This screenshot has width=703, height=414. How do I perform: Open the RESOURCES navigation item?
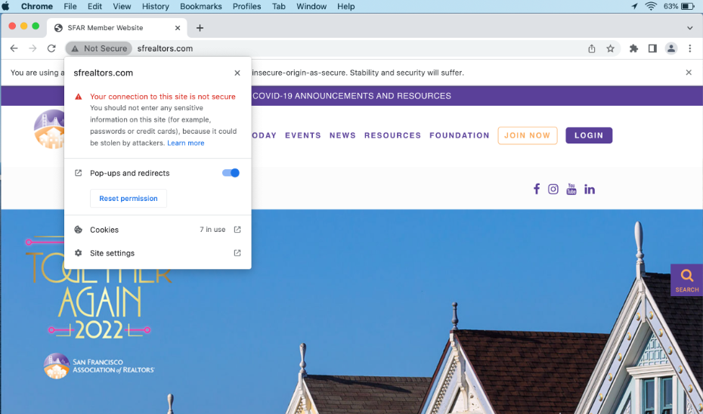[x=392, y=135]
